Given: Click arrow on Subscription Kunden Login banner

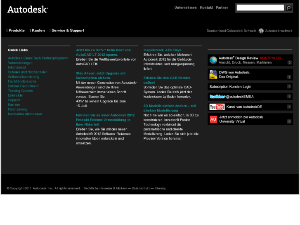Looking at the screenshot, I should coord(289,87).
